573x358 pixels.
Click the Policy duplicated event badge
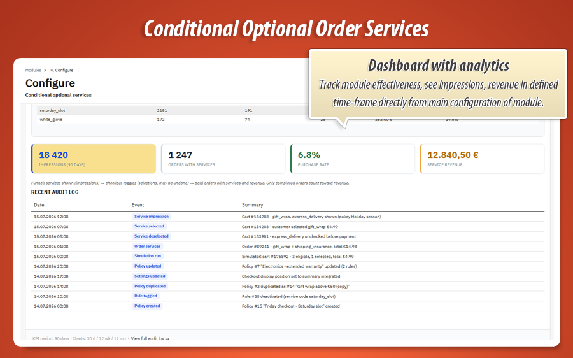pos(150,286)
